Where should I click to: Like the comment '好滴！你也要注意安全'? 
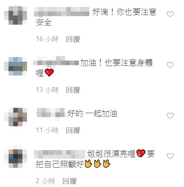click(170, 14)
